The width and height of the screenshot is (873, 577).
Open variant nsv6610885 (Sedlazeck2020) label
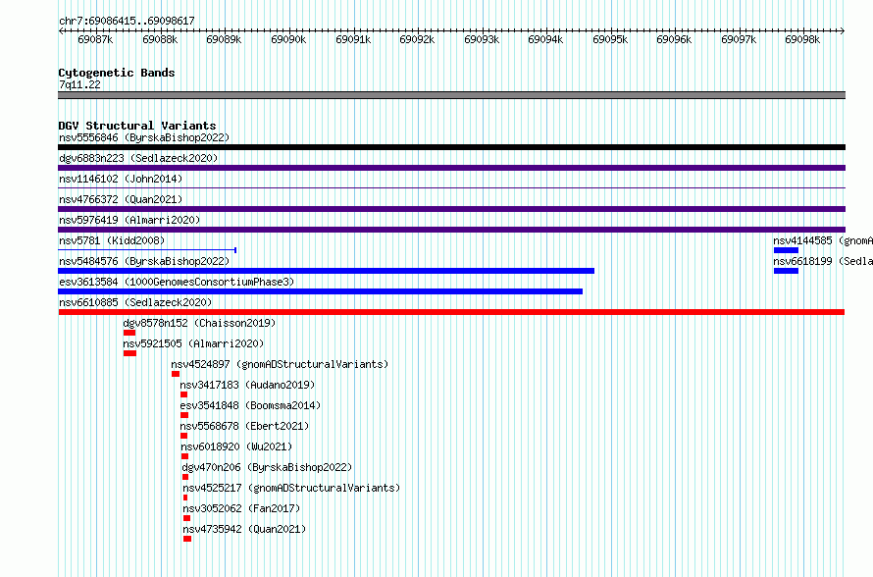tap(135, 302)
